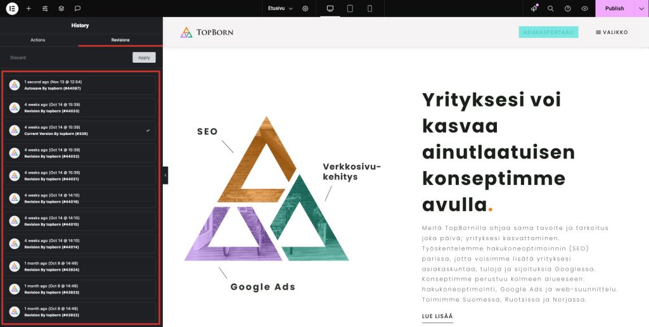Viewport: 649px width, 327px height.
Task: Click the LUE LISÄÄ link
Action: [437, 317]
